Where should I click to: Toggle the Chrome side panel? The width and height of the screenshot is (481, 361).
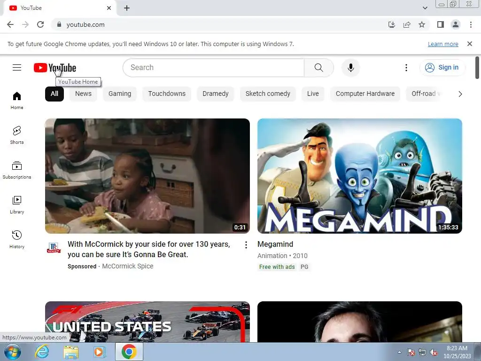pos(441,24)
